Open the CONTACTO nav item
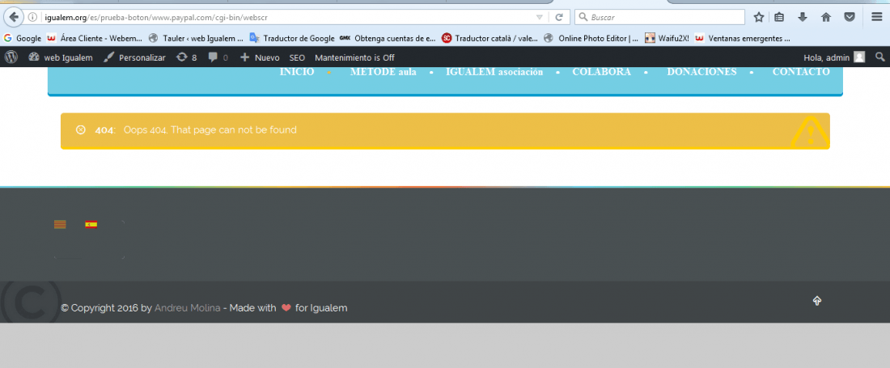This screenshot has height=368, width=890. tap(801, 72)
